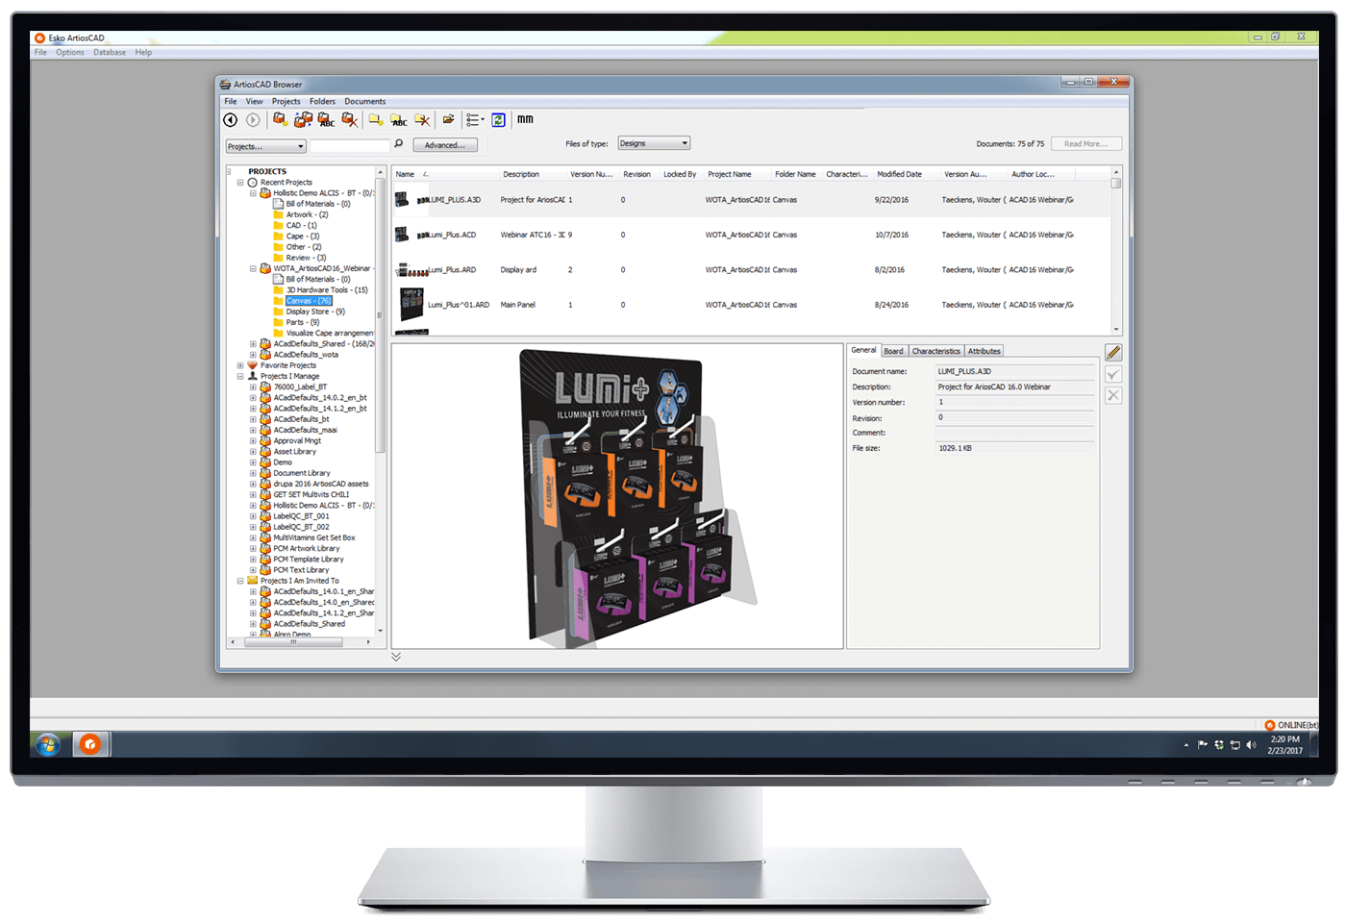Viewport: 1346px width, 923px height.
Task: Click the X Cancel icon beside details
Action: [x=1113, y=395]
